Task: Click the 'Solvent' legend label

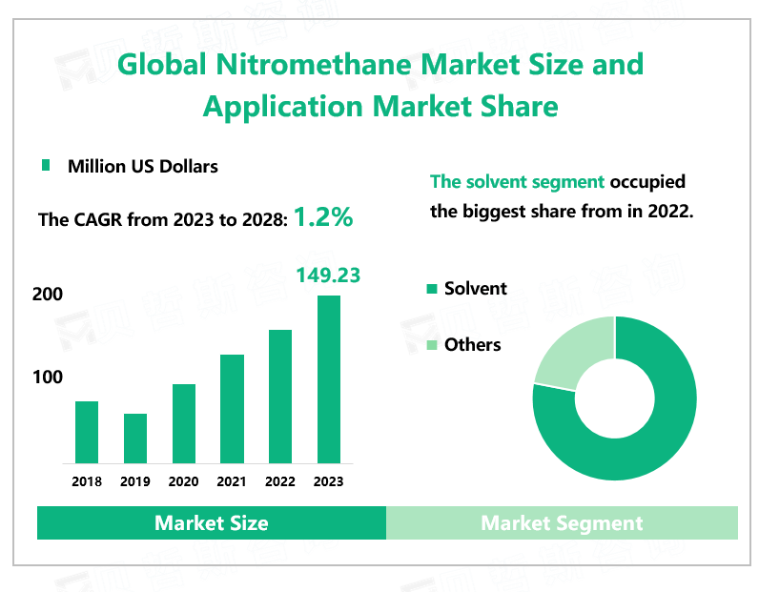Action: point(476,289)
